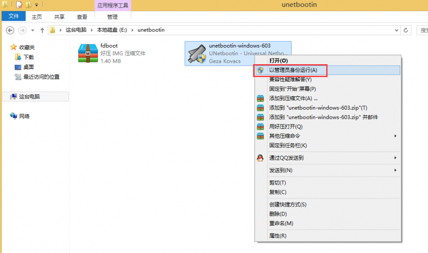Open the 管理 ribbon tab

click(112, 17)
